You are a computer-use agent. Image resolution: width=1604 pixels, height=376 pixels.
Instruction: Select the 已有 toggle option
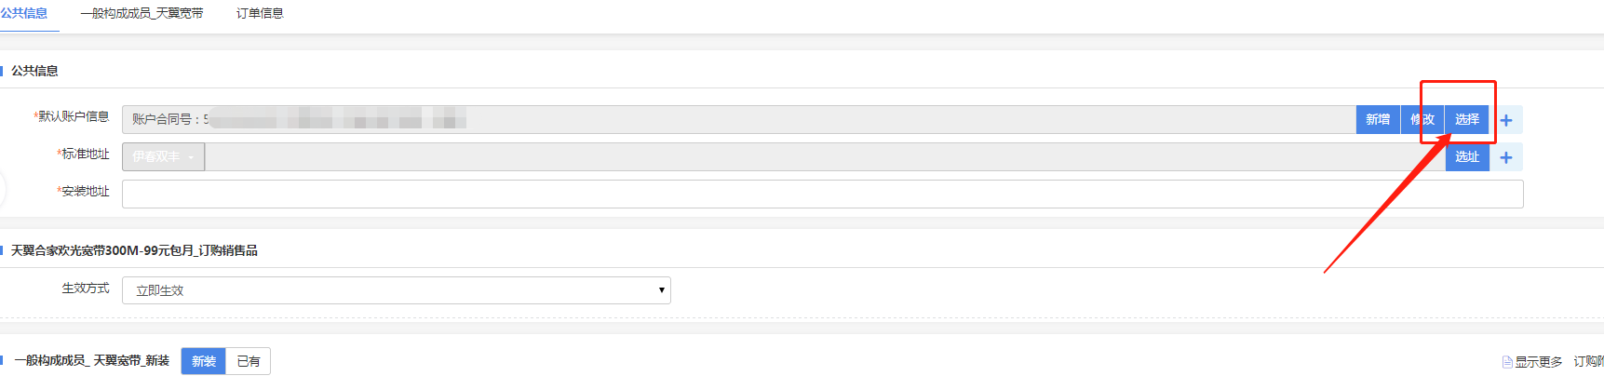249,361
